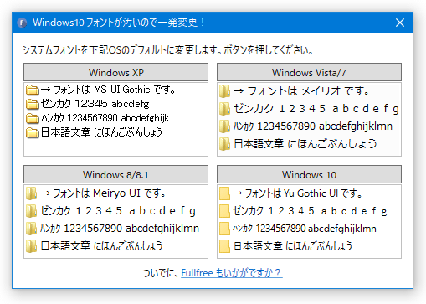Click 'ゼンカク 12345 abcdefg' text in XP preview
Screen dimensions: 426x304
click(x=95, y=104)
